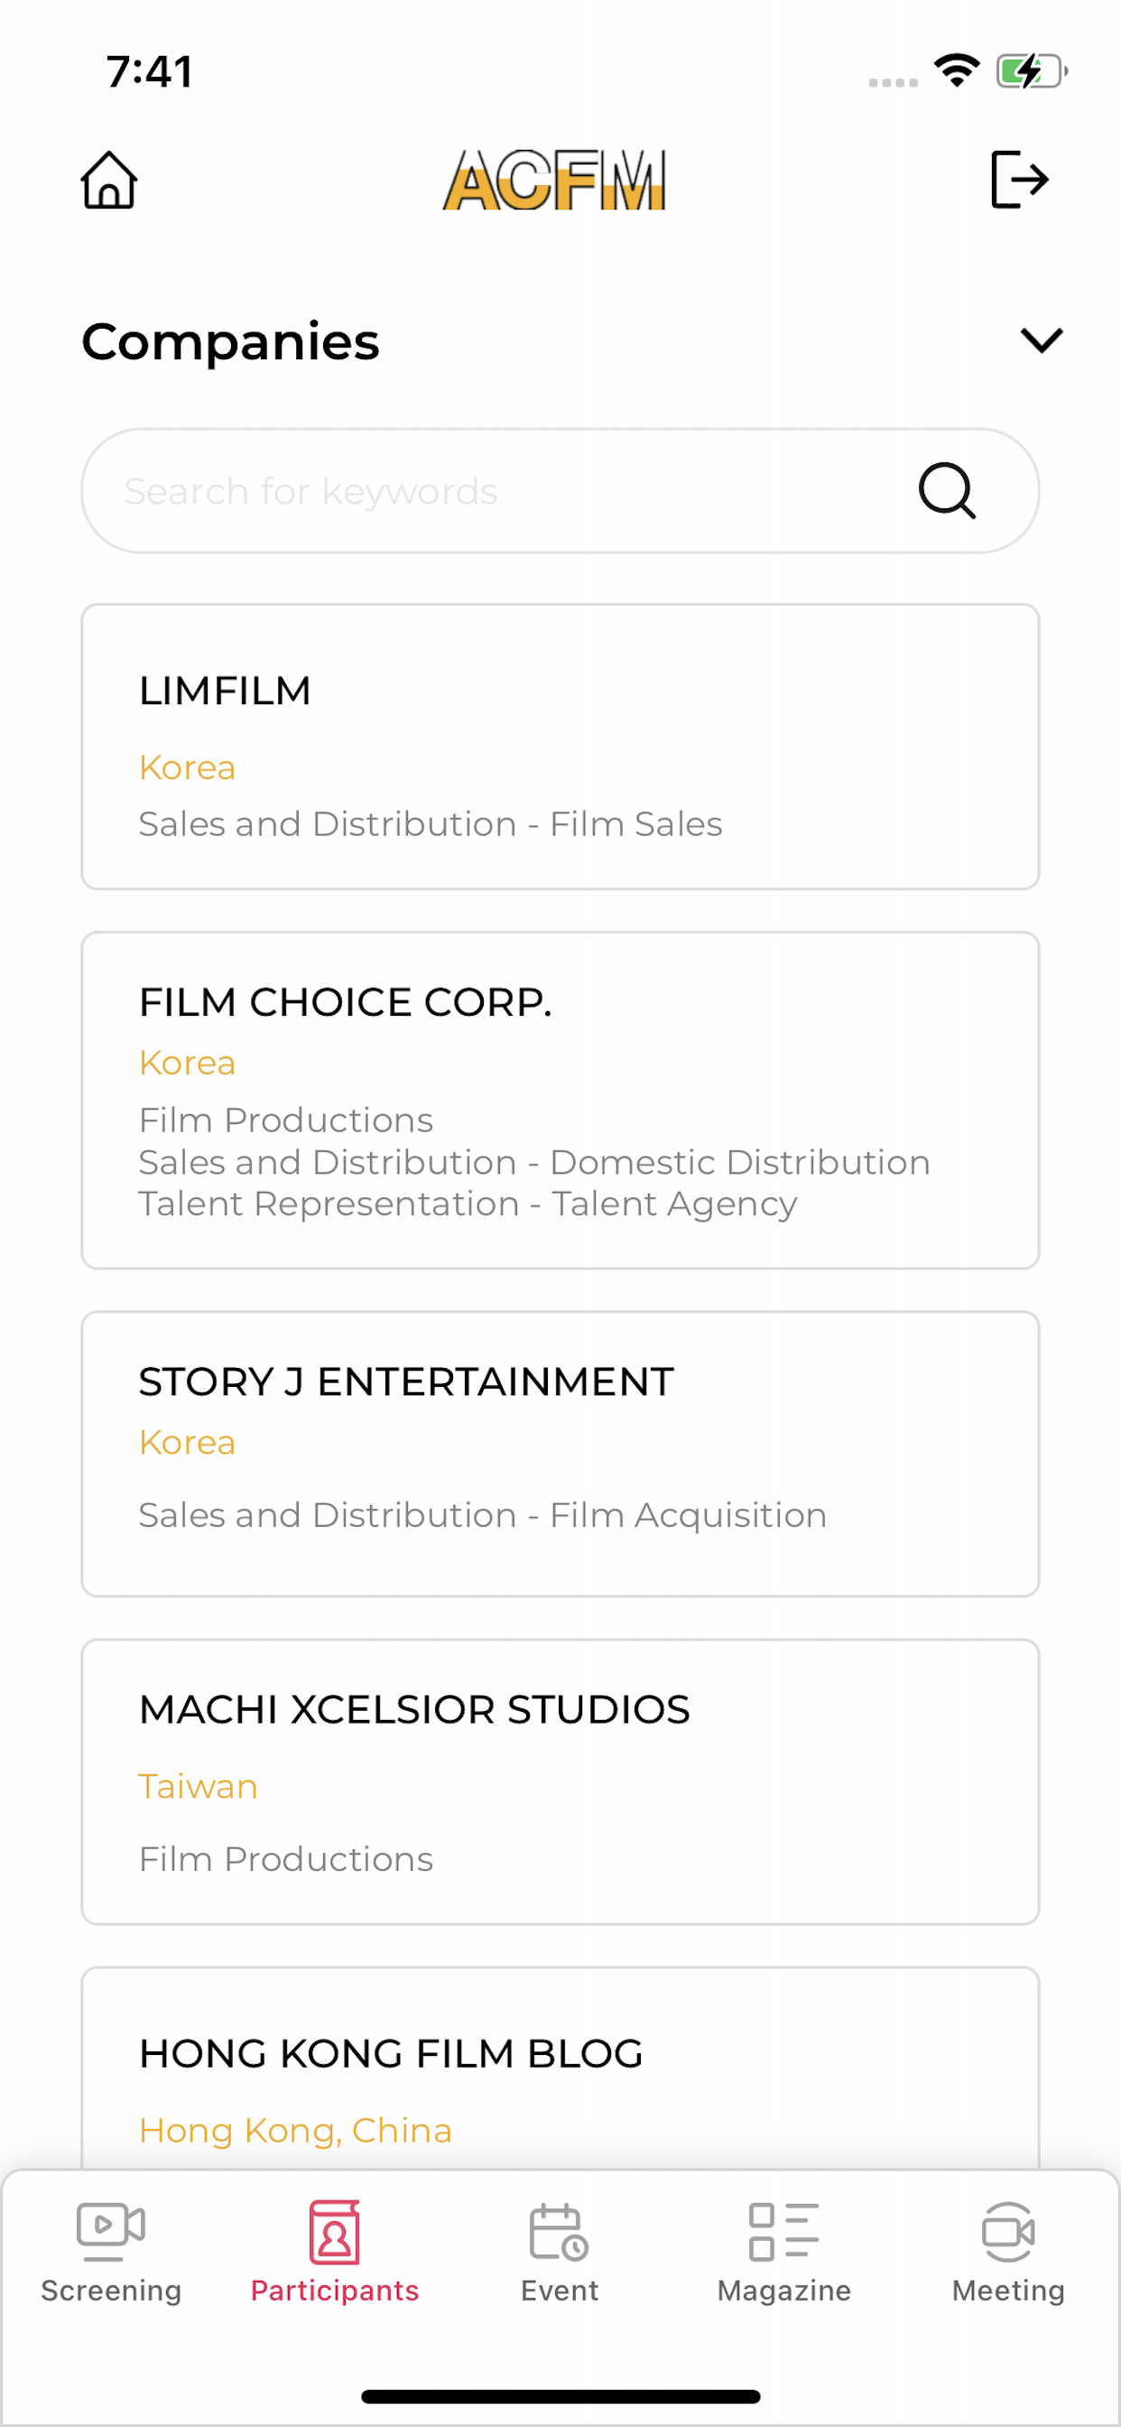Focus the Search for keywords field
The image size is (1121, 2427).
(560, 491)
